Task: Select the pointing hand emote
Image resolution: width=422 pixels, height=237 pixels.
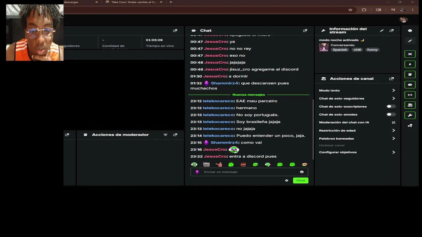Action: 219,164
